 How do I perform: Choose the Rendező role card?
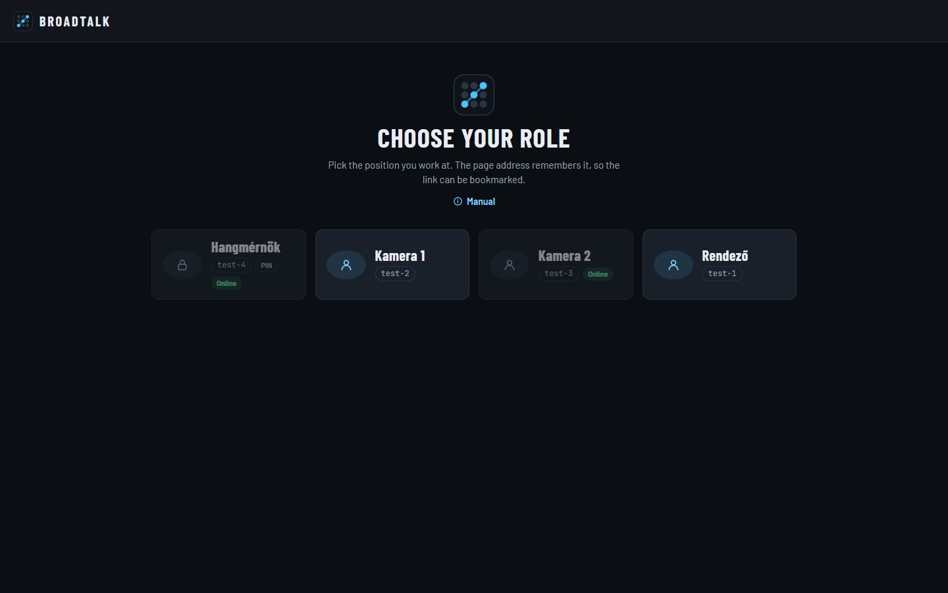[720, 264]
